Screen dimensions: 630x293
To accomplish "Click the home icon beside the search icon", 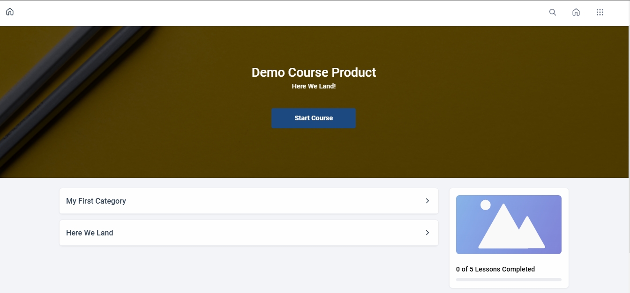I will pos(576,13).
